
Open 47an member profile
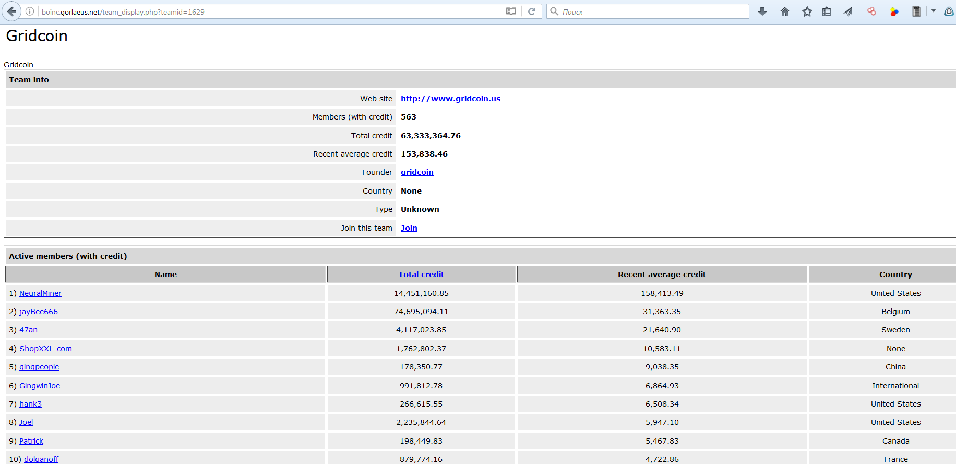coord(28,330)
